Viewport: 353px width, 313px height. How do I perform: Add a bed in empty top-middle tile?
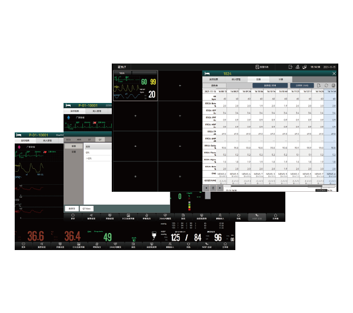pyautogui.click(x=179, y=84)
